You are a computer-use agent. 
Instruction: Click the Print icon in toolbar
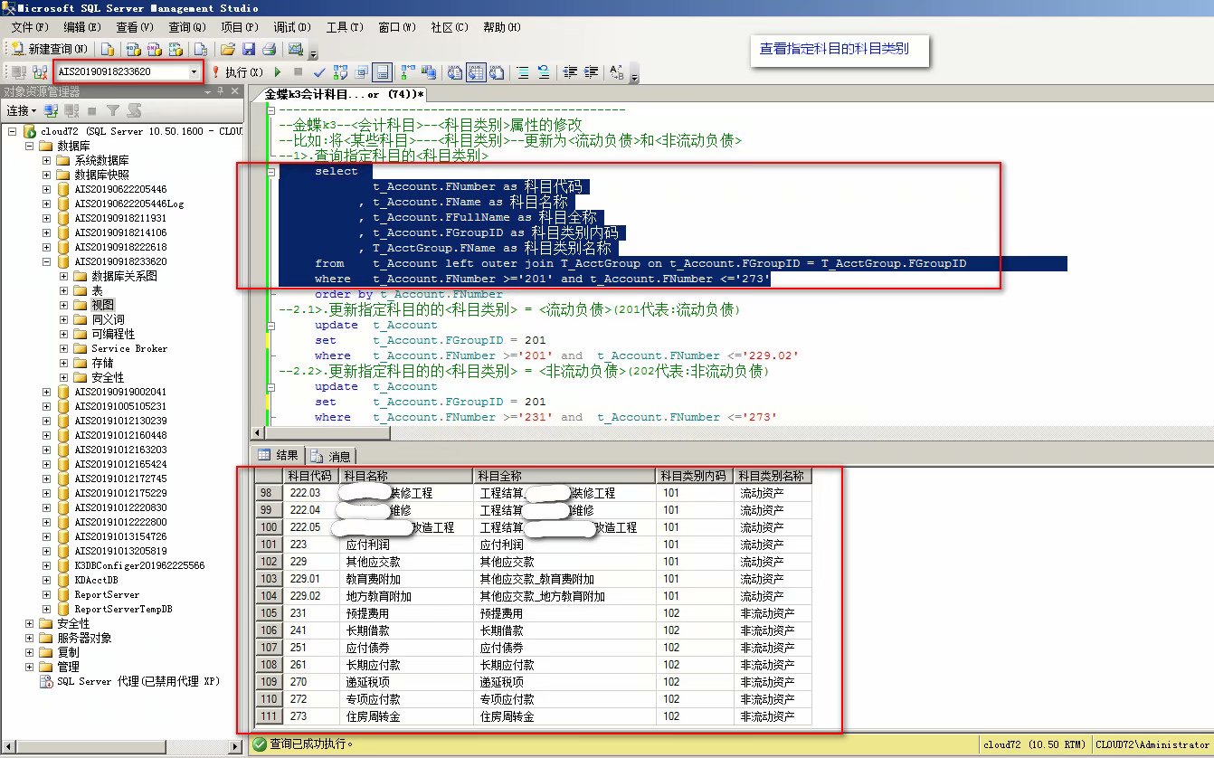[268, 49]
